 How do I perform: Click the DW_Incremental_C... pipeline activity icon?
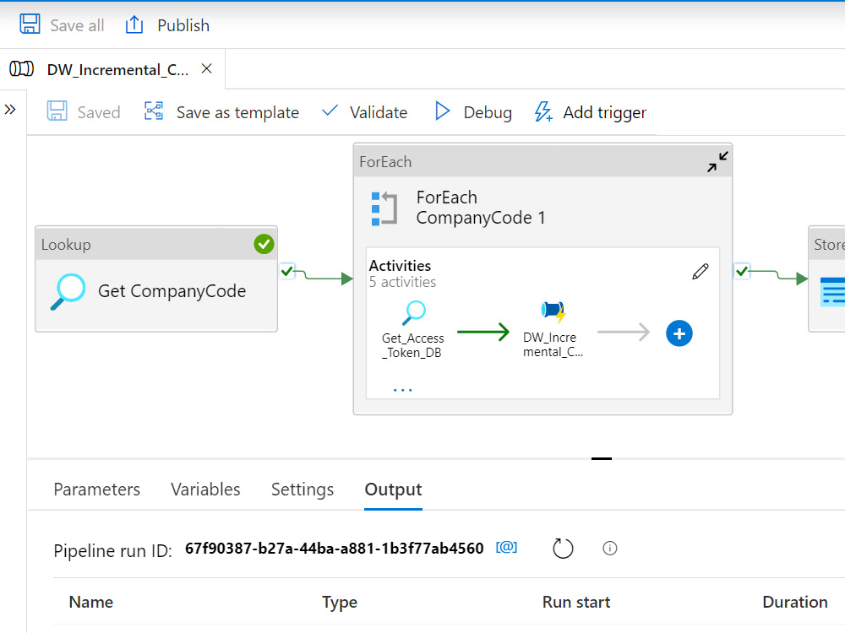tap(553, 311)
